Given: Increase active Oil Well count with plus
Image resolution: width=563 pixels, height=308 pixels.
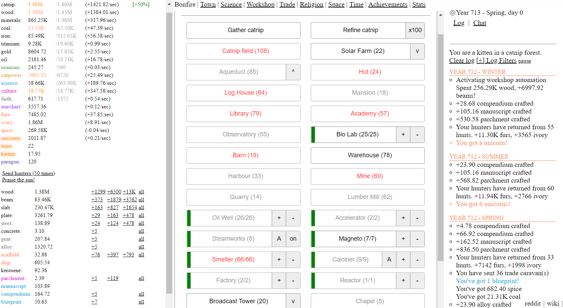Looking at the screenshot, I should (279, 218).
